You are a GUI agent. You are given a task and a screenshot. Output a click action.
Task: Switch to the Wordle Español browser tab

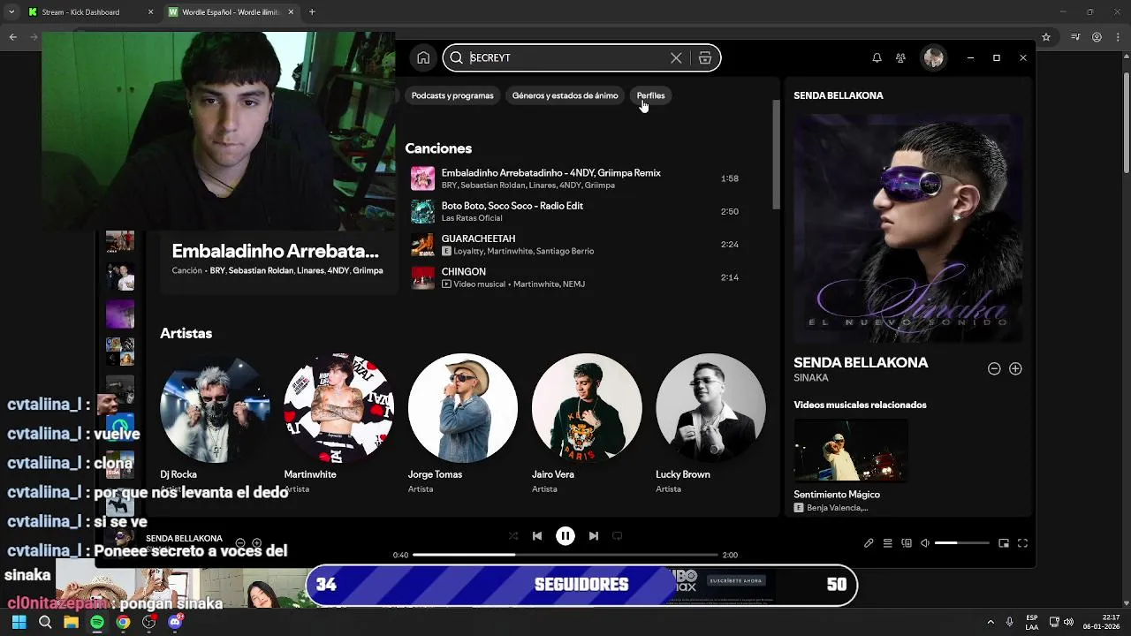tap(231, 12)
